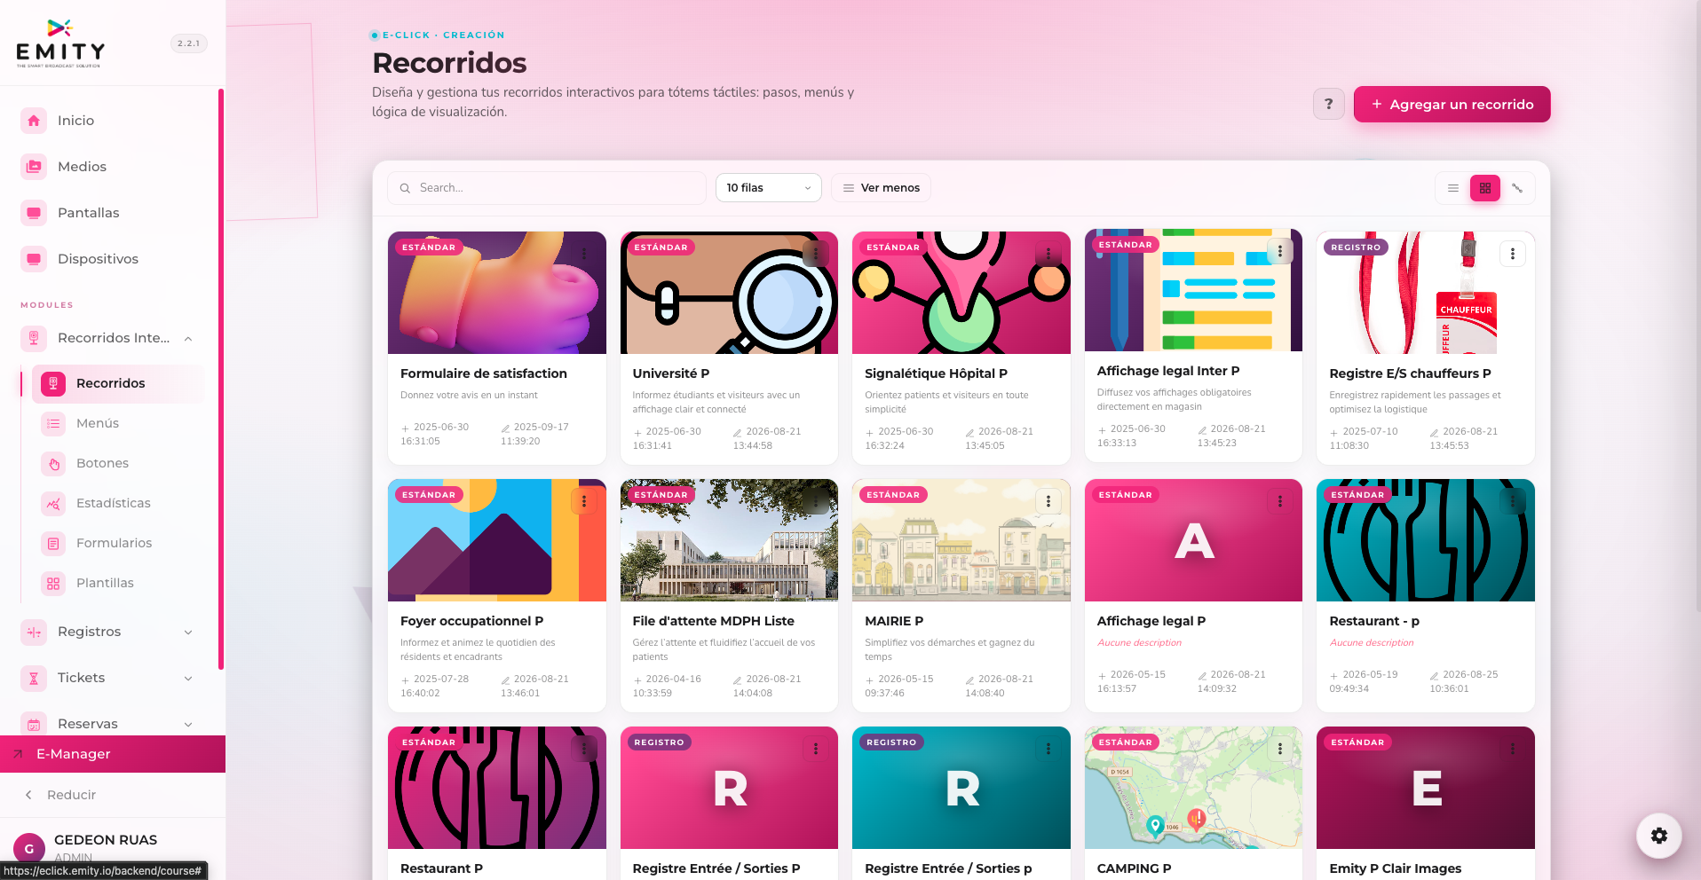Click Agregar un recorrido button
Viewport: 1701px width, 880px height.
(1452, 104)
